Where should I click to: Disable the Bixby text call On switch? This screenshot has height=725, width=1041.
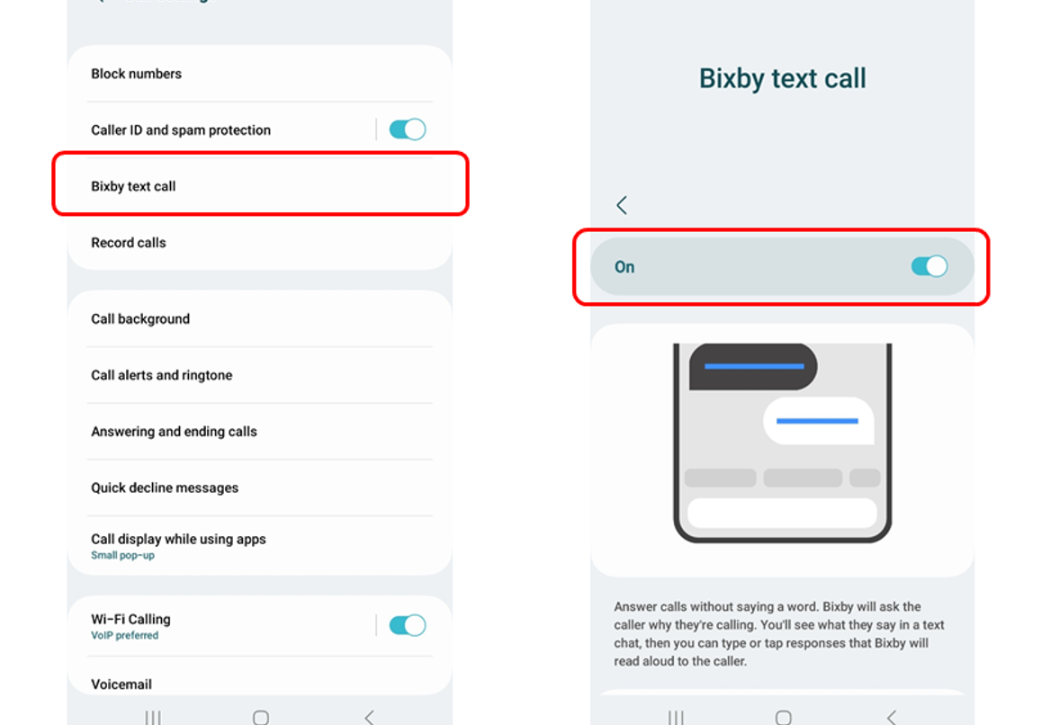929,266
